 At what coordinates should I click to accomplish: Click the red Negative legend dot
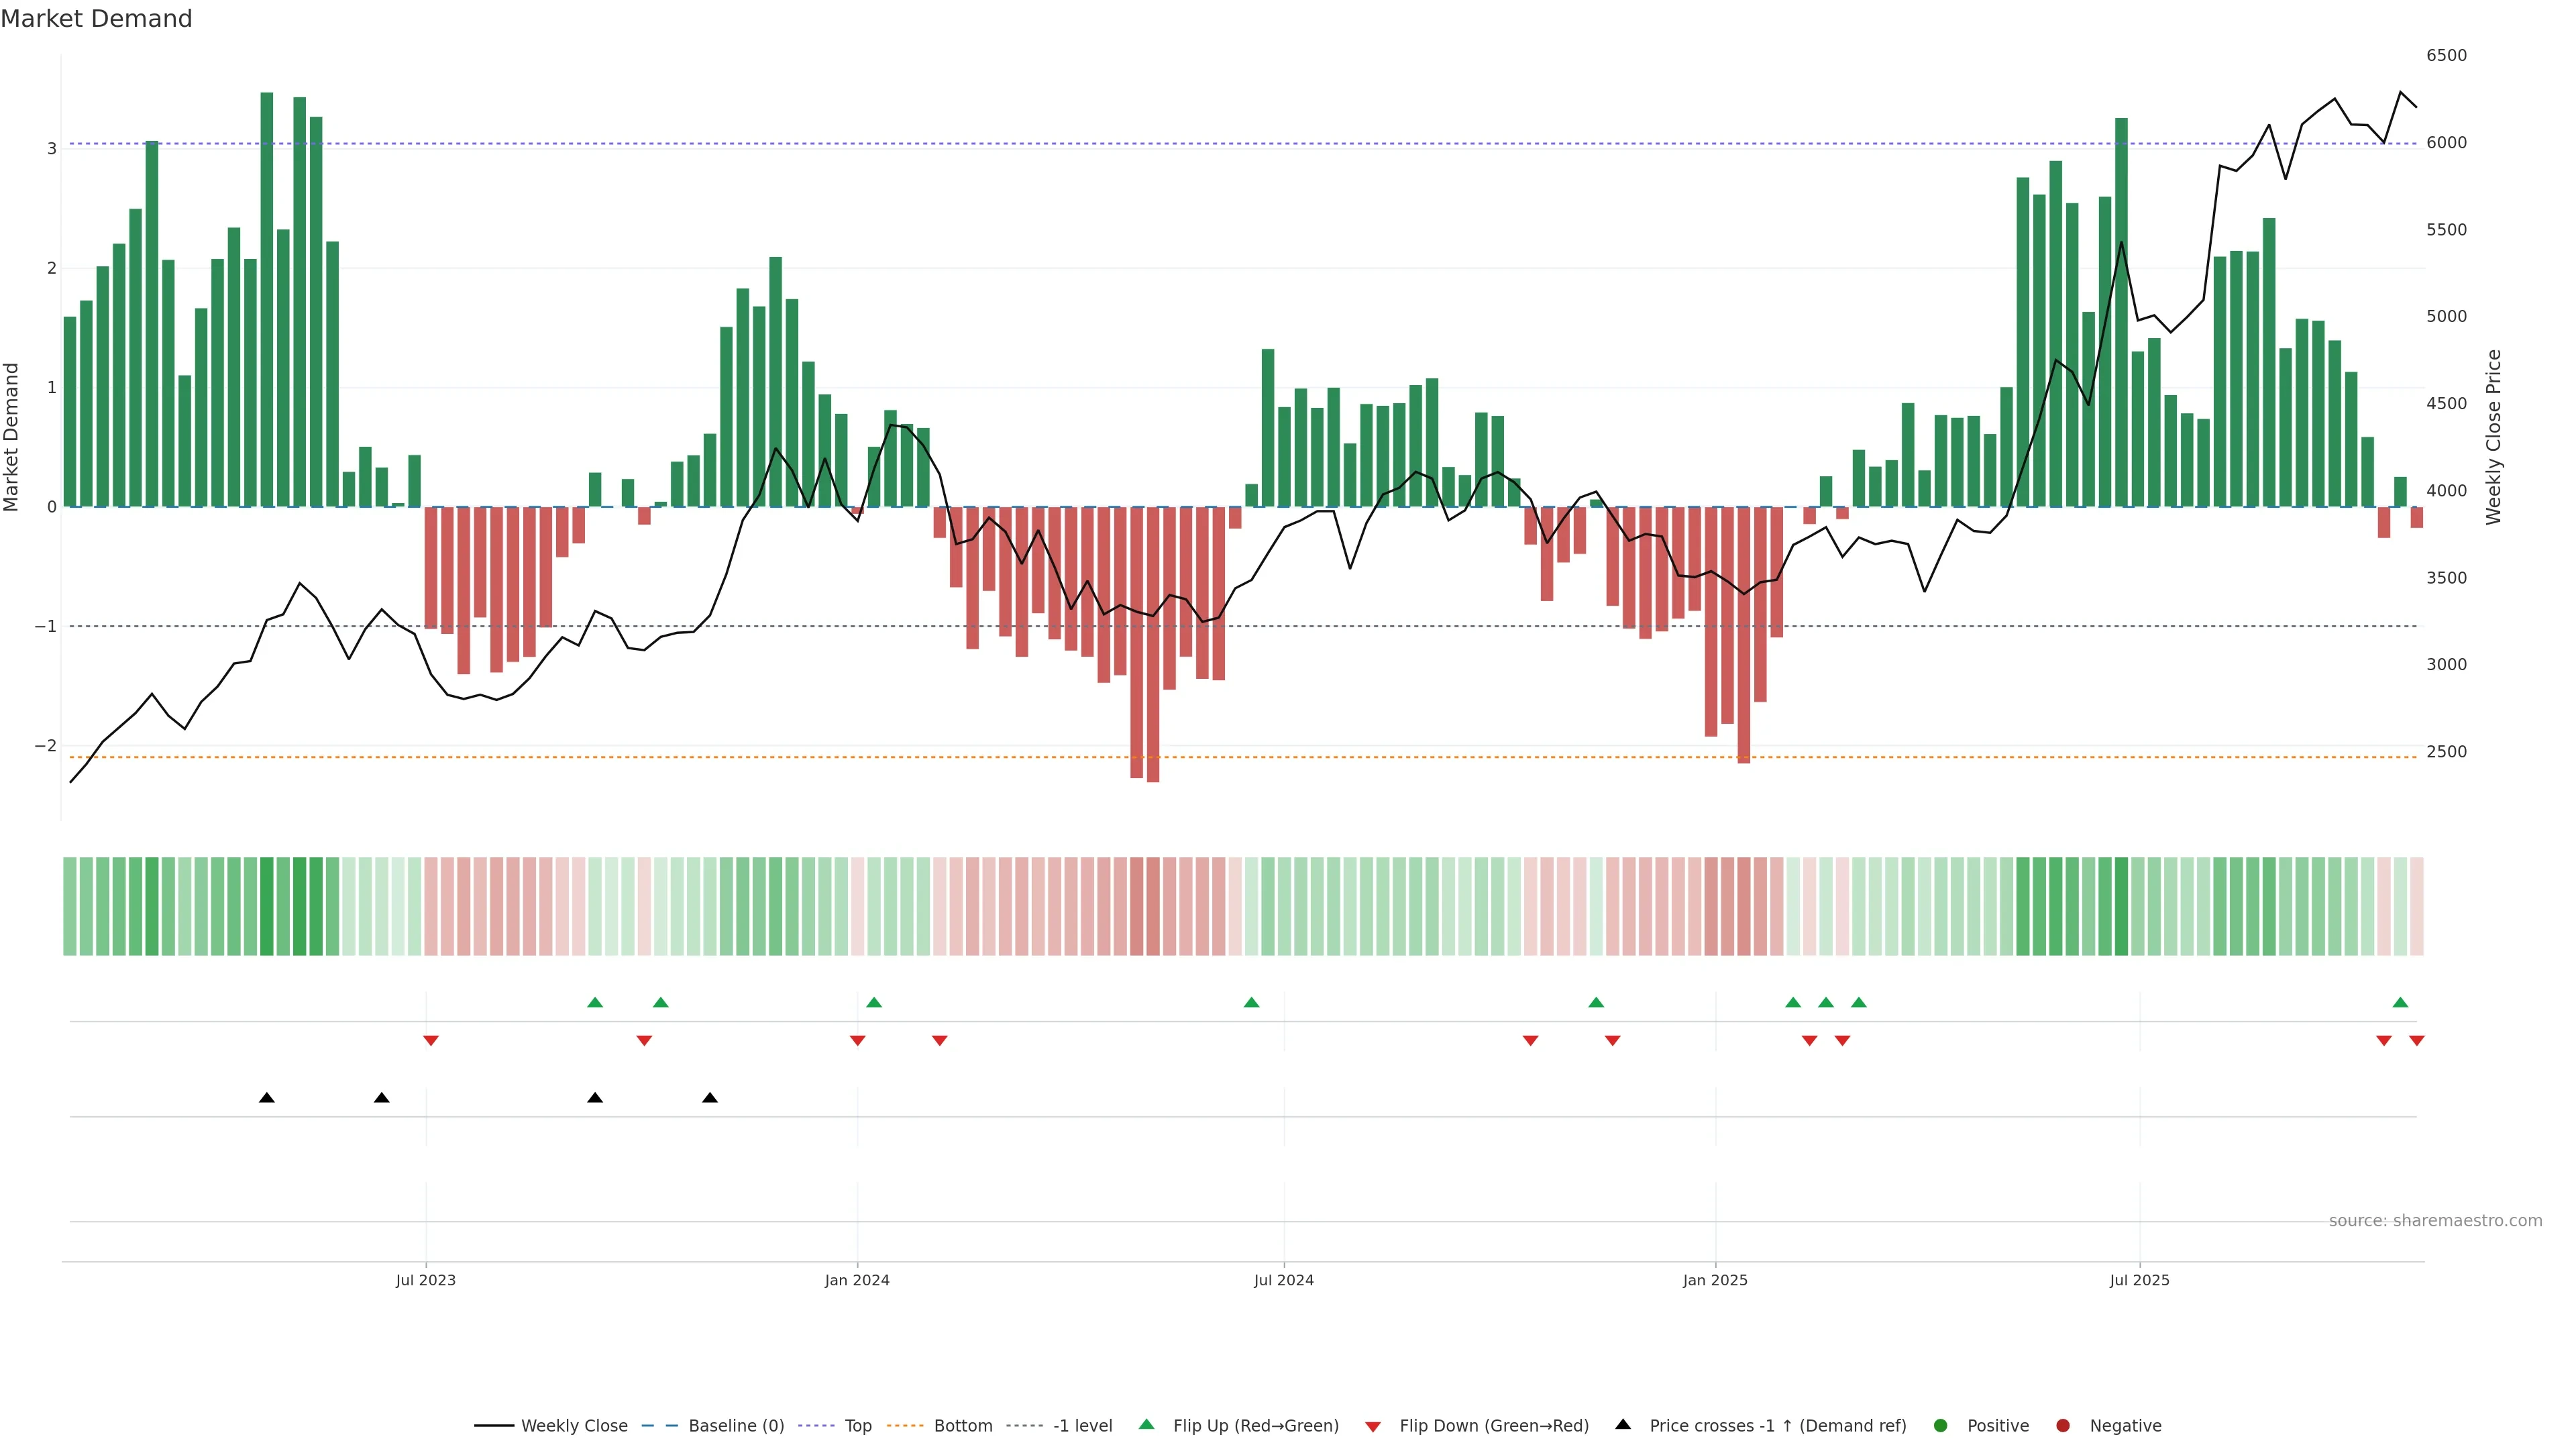[x=2063, y=1425]
